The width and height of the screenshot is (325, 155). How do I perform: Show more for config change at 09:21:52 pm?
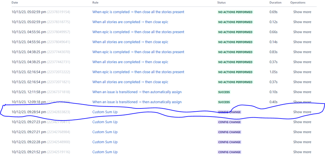(302, 152)
